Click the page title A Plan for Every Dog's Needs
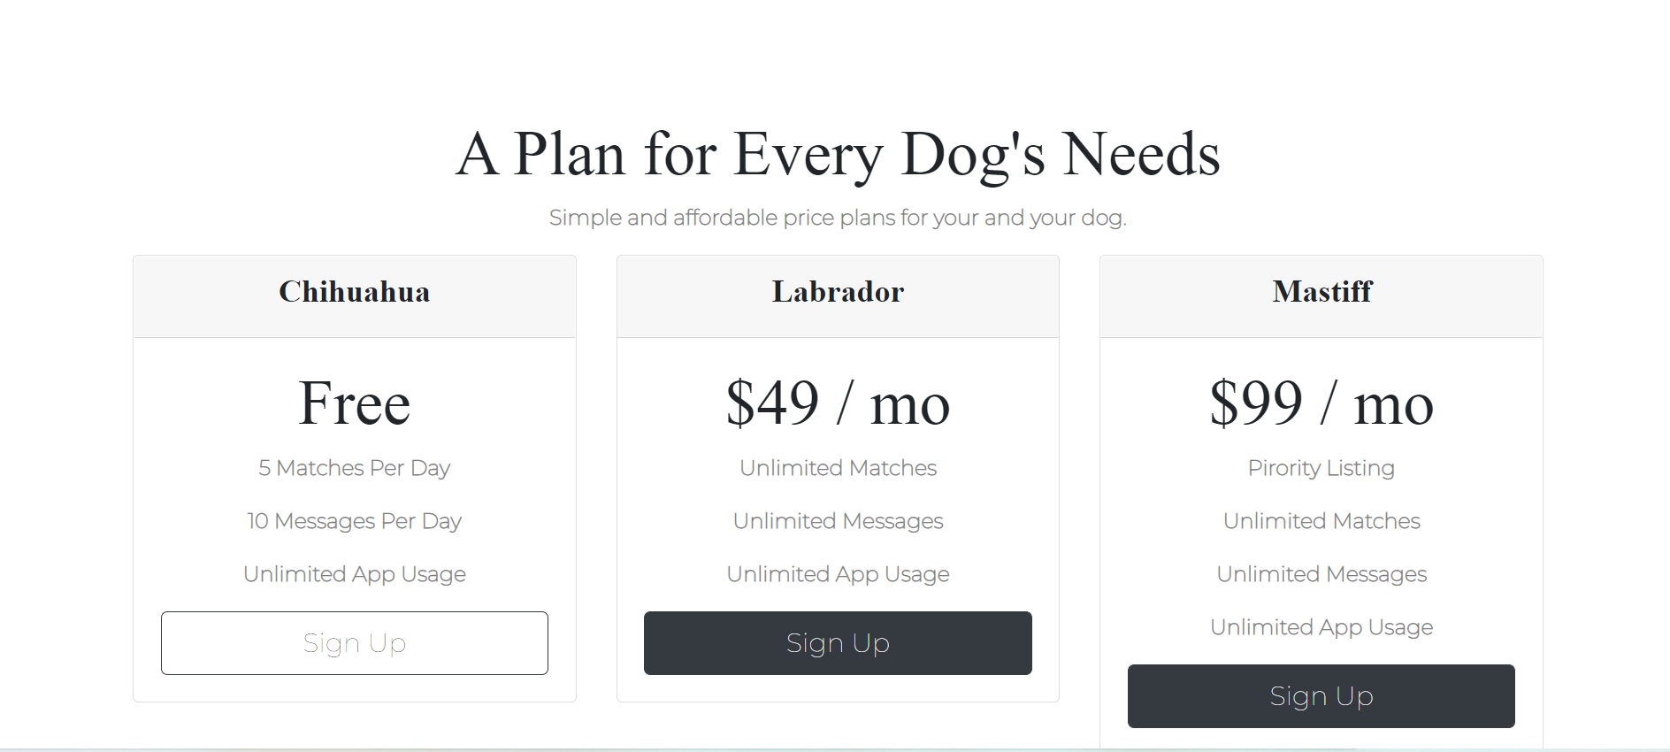1670x752 pixels. 839,154
